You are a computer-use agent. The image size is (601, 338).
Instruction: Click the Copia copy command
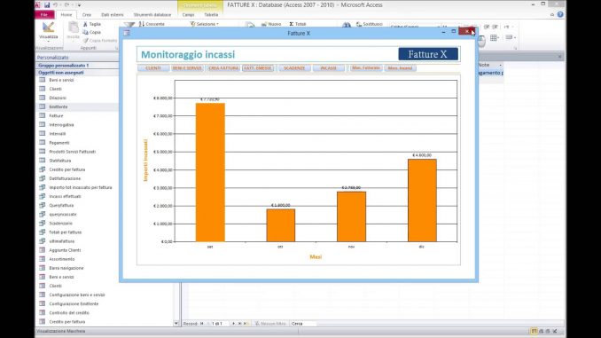(x=92, y=32)
